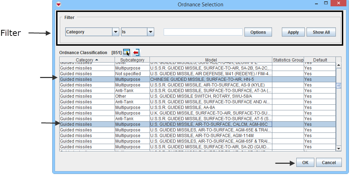Image resolution: width=351 pixels, height=175 pixels.
Task: Click the column selection table icon
Action: (x=126, y=52)
